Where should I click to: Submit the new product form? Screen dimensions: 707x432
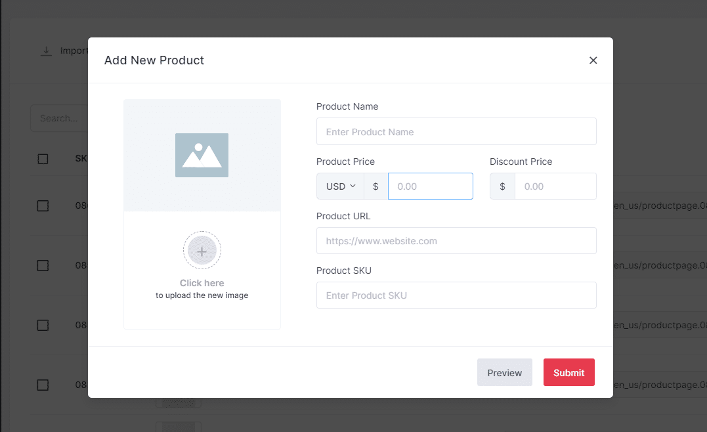(568, 372)
